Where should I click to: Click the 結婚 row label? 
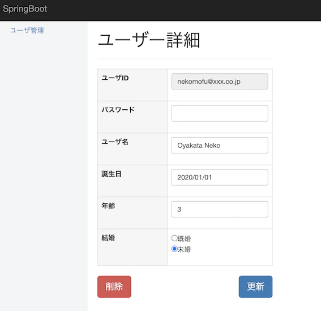pyautogui.click(x=108, y=238)
